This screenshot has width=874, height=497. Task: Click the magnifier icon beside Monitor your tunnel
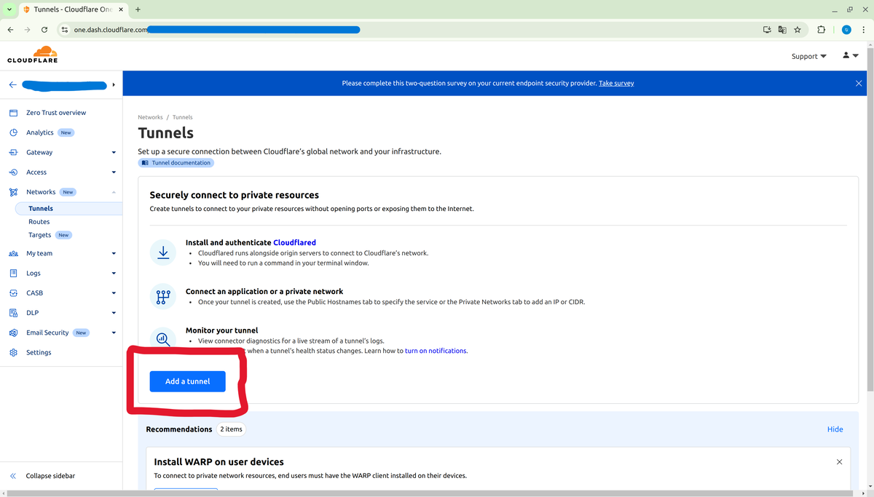pos(163,339)
